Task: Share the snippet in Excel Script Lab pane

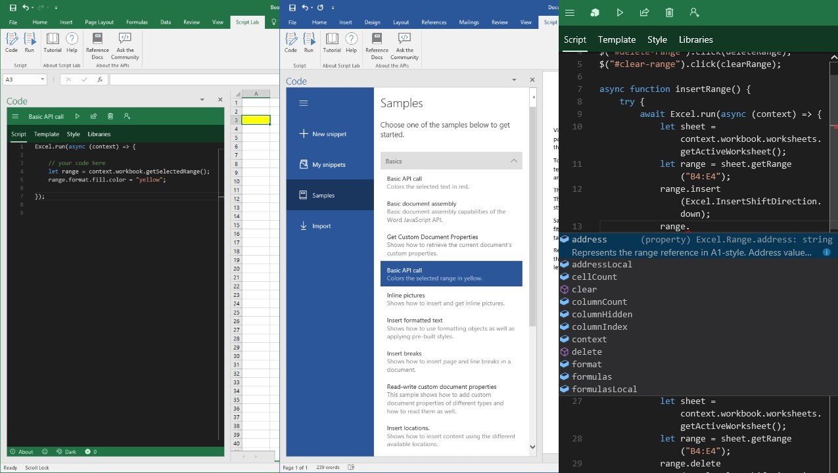Action: (x=94, y=116)
